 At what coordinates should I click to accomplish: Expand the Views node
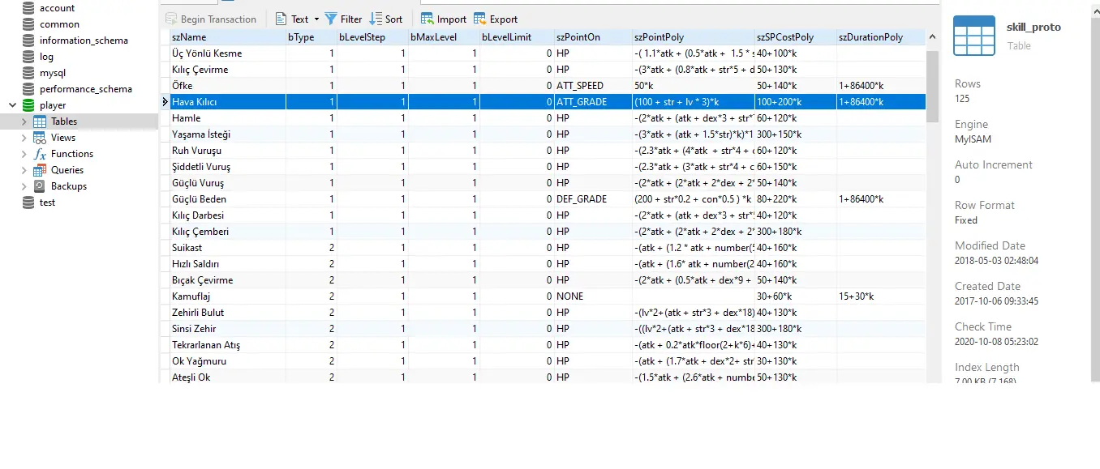pyautogui.click(x=24, y=138)
